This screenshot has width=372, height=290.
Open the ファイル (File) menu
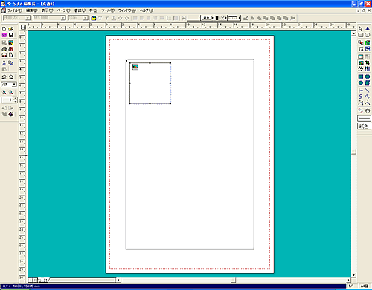(x=14, y=10)
